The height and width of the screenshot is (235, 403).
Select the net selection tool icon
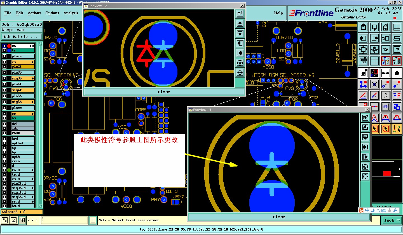click(x=397, y=129)
